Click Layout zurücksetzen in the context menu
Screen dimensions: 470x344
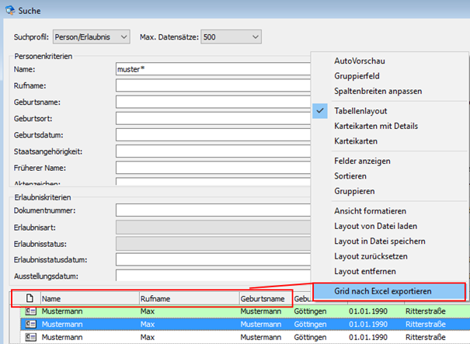coord(369,255)
